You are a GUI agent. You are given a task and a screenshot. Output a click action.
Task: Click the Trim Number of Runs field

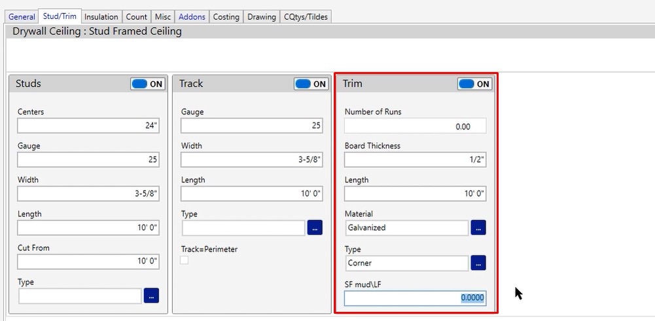[x=415, y=126]
